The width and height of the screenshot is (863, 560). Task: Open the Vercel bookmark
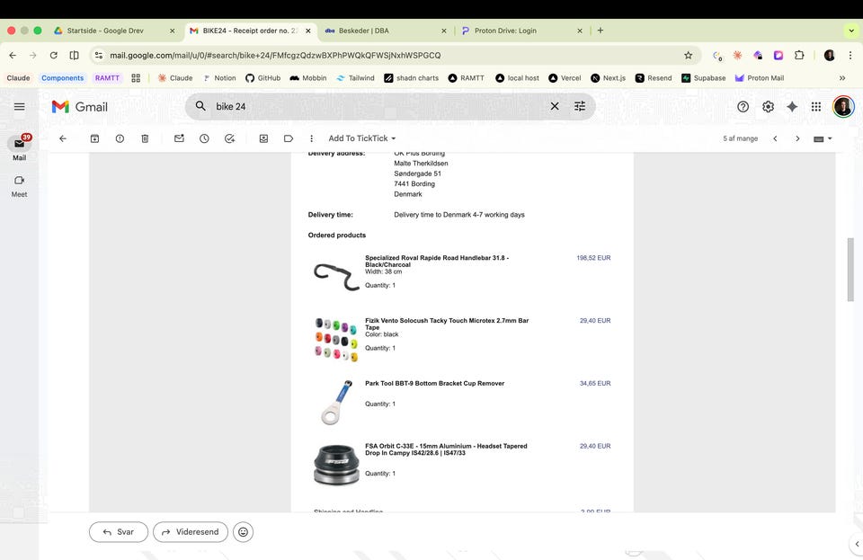pyautogui.click(x=565, y=78)
